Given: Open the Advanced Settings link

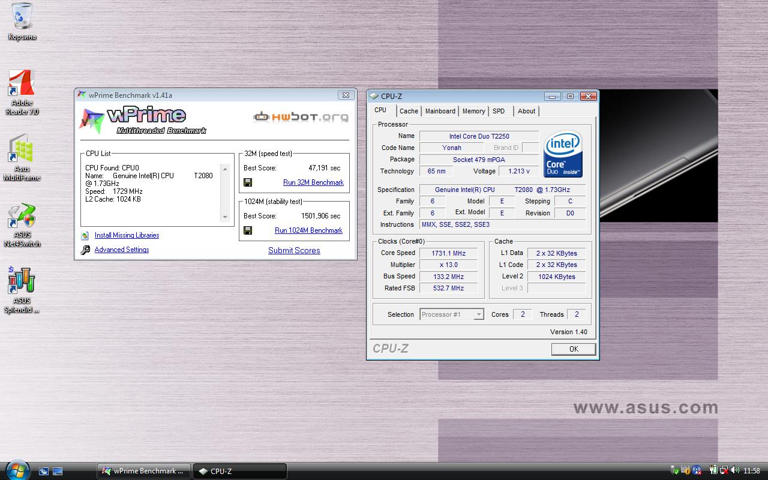Looking at the screenshot, I should [x=122, y=250].
